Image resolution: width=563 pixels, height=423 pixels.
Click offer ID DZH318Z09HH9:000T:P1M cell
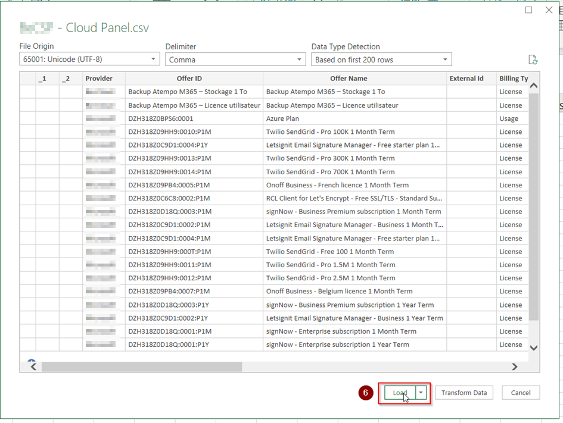click(x=194, y=252)
